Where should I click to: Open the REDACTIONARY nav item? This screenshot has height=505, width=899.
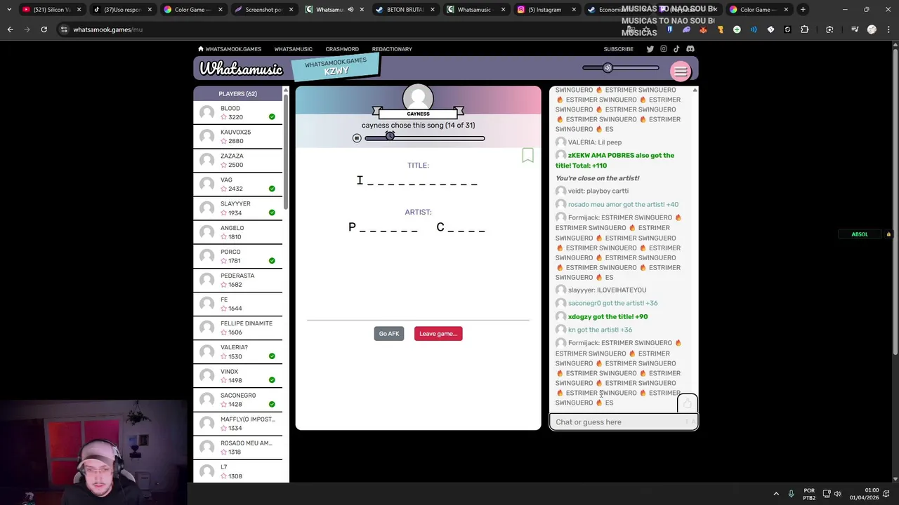[x=392, y=49]
